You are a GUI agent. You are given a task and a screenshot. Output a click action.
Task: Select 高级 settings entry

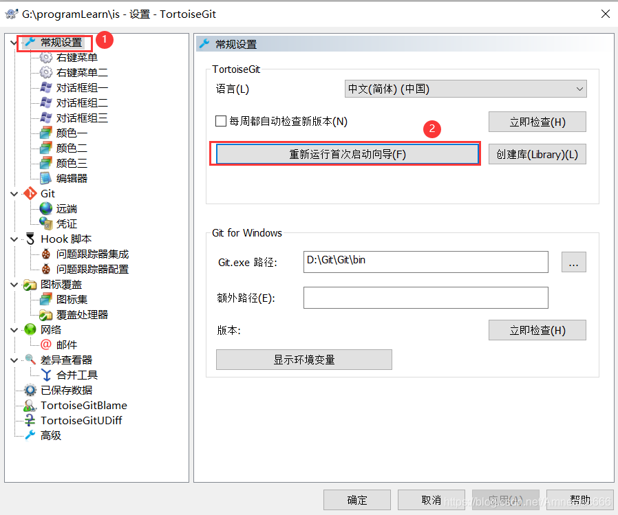coord(51,435)
